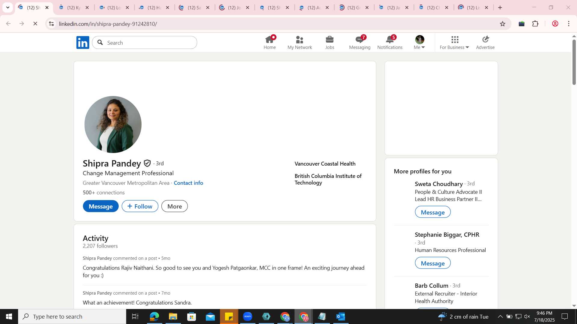Bookmark this page with the star icon
577x324 pixels.
[502, 24]
